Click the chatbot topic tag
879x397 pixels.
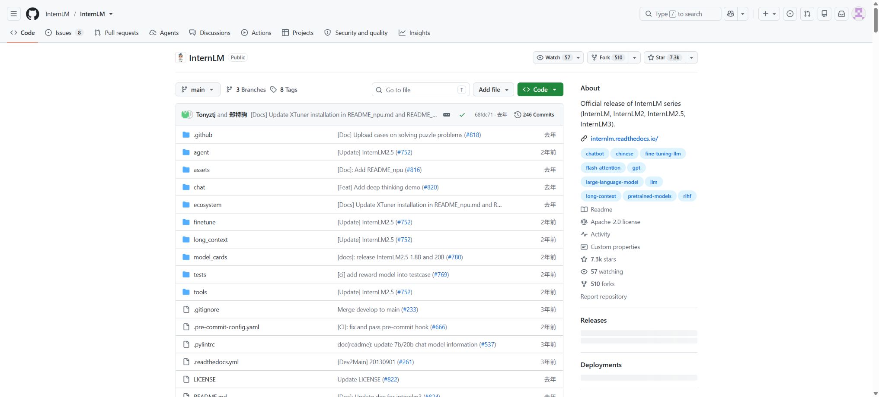(595, 154)
